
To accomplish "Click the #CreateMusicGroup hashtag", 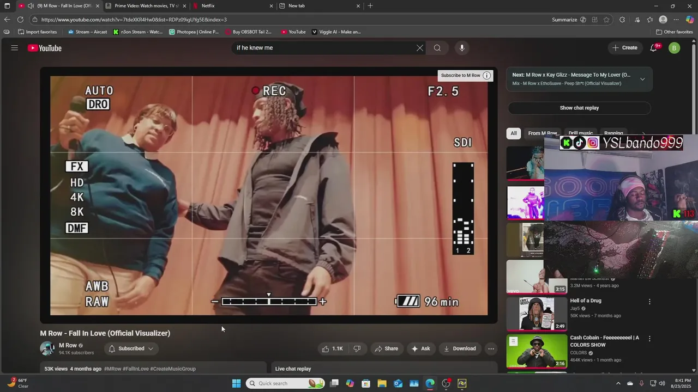I will 173,369.
